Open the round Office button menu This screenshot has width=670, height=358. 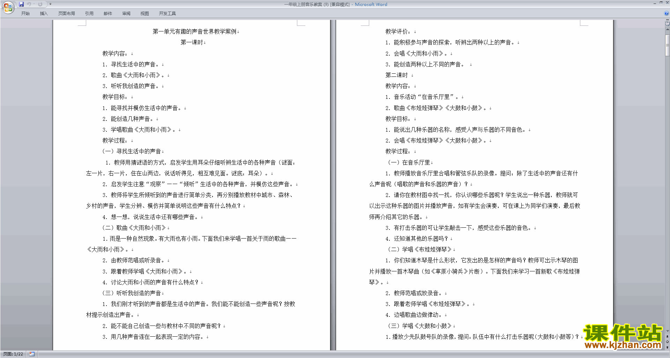[x=8, y=7]
